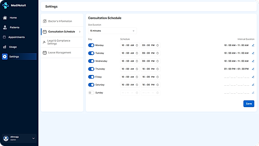Open clock picker for Friday end time
Viewport: 259px width, 146px height.
157,77
